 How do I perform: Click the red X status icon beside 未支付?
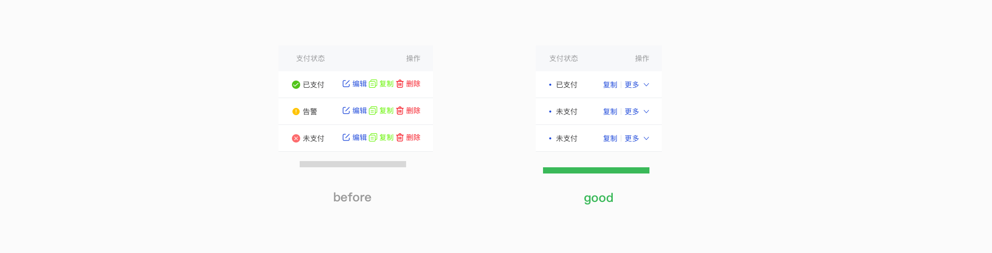tap(296, 138)
